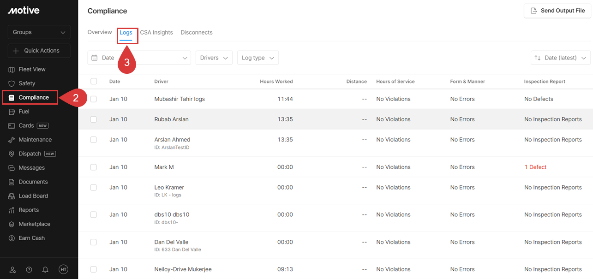The image size is (593, 279).
Task: Click the Maintenance wrench icon
Action: point(12,140)
